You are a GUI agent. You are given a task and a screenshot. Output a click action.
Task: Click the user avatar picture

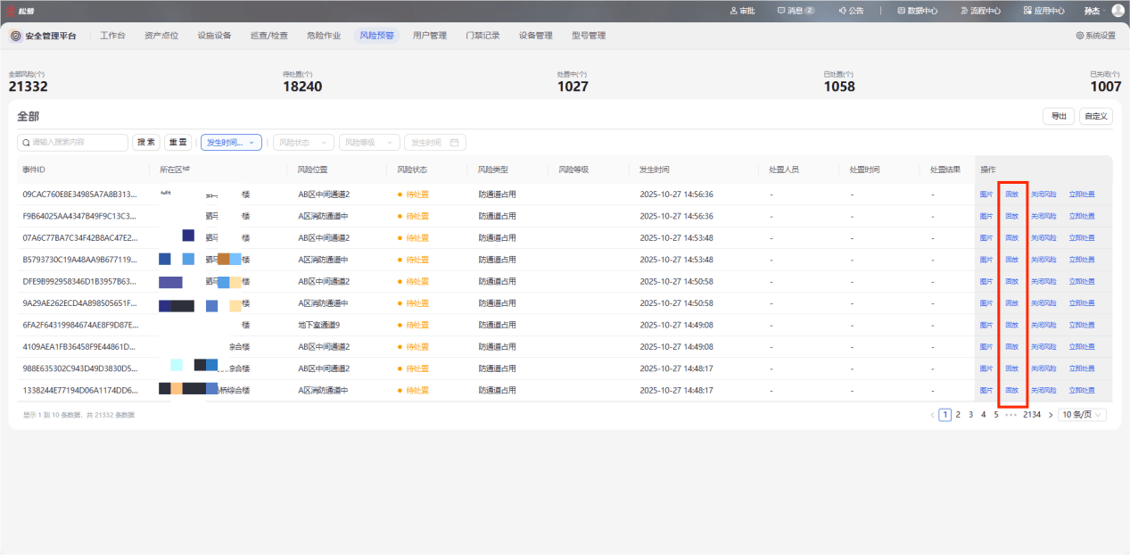(1118, 11)
